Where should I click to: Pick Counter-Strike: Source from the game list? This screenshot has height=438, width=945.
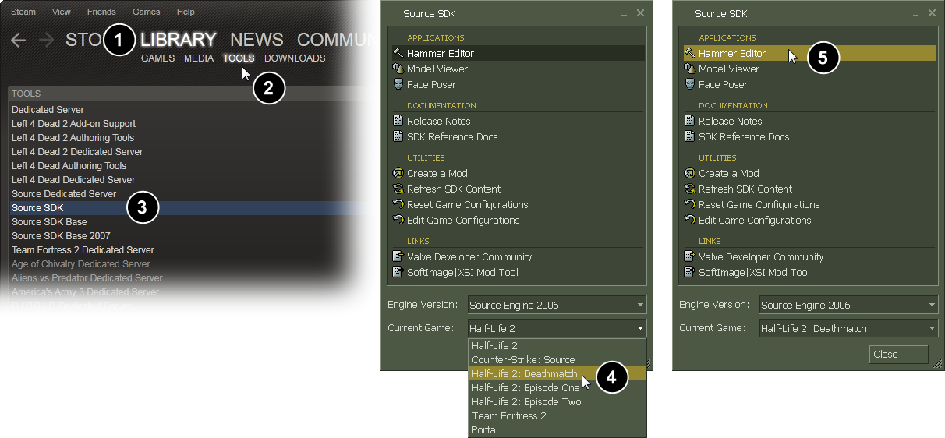coord(523,359)
